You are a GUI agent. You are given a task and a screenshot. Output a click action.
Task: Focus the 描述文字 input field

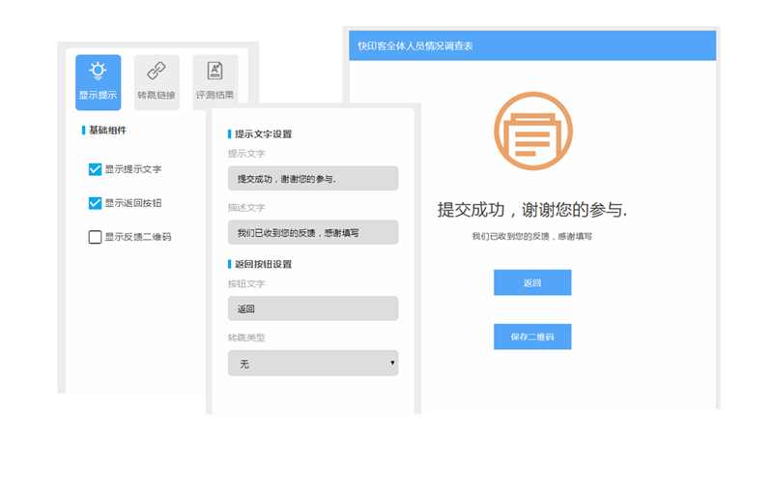(312, 232)
